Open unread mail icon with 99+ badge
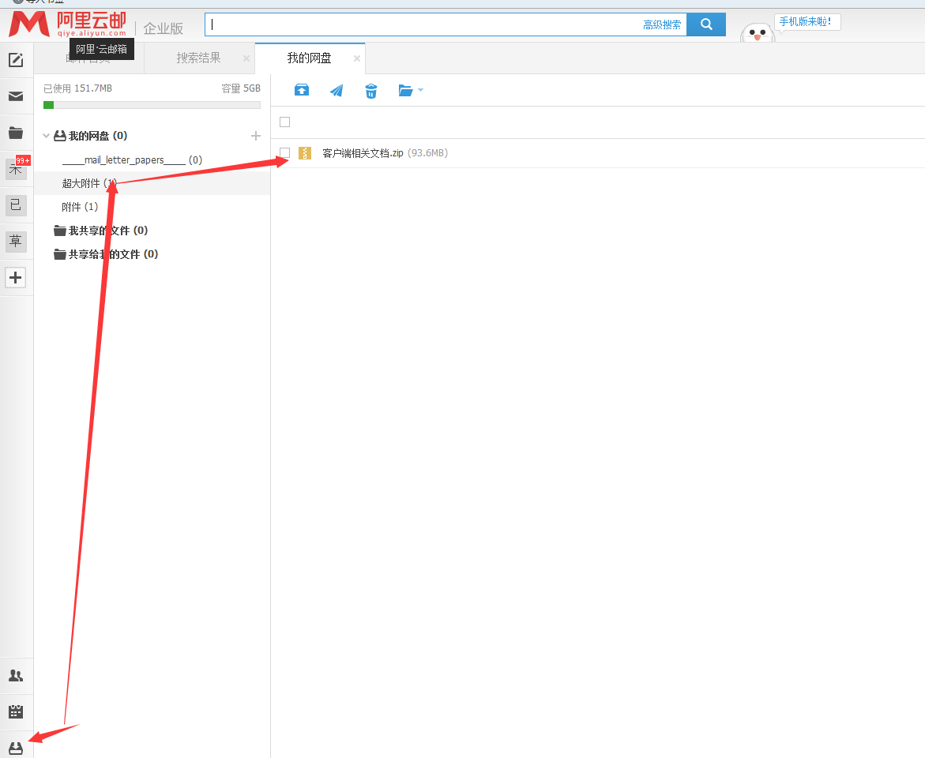 (x=17, y=169)
